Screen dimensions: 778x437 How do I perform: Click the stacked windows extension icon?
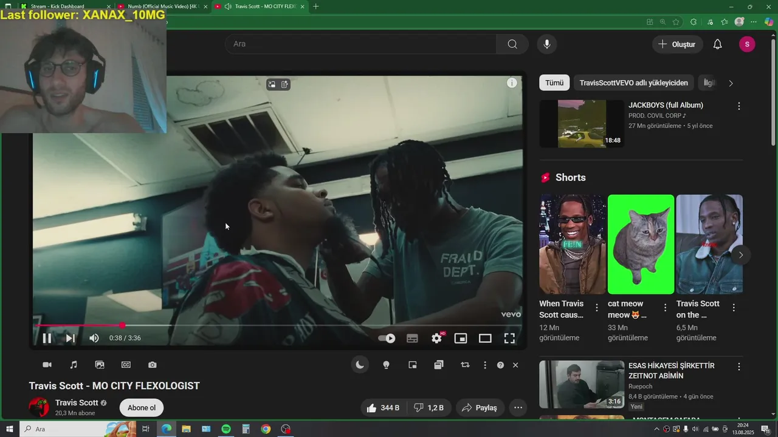coord(439,365)
